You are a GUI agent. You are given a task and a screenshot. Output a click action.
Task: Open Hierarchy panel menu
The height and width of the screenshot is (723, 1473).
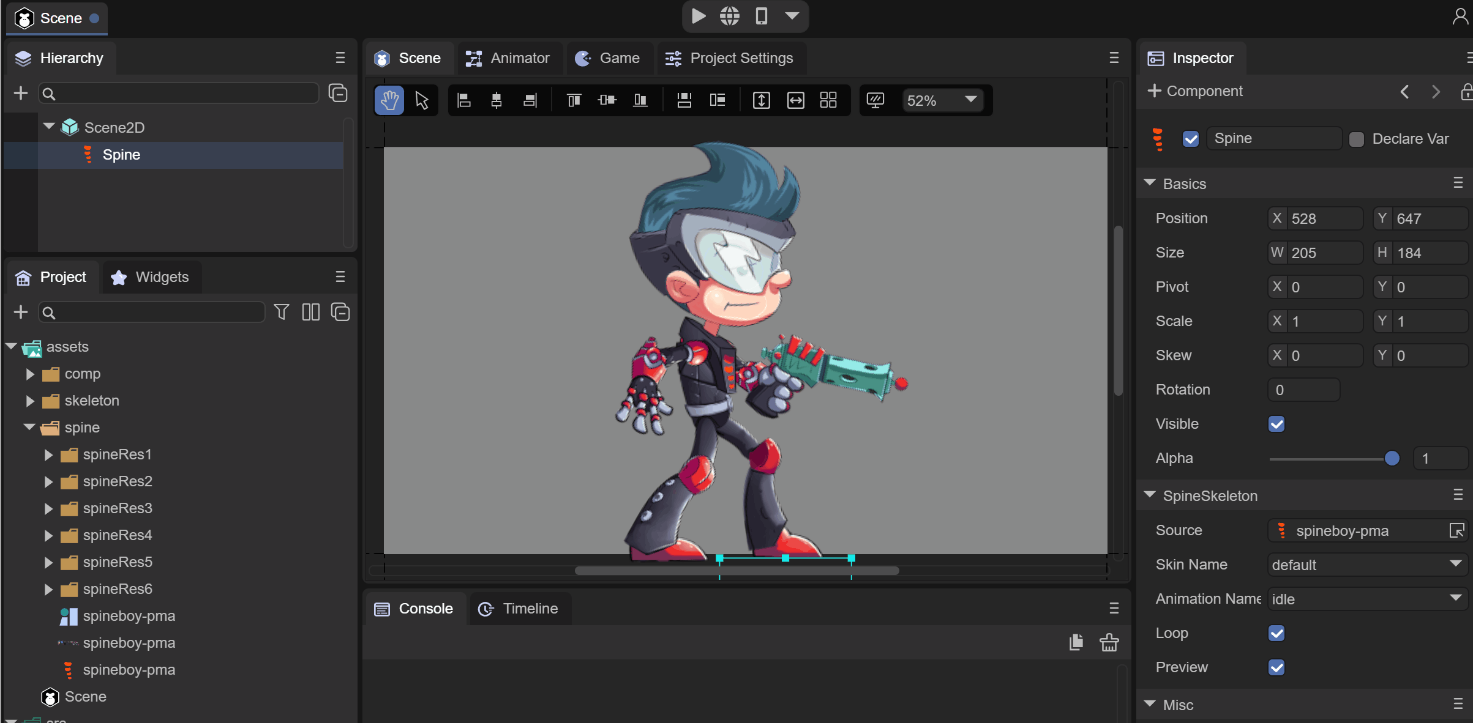340,57
